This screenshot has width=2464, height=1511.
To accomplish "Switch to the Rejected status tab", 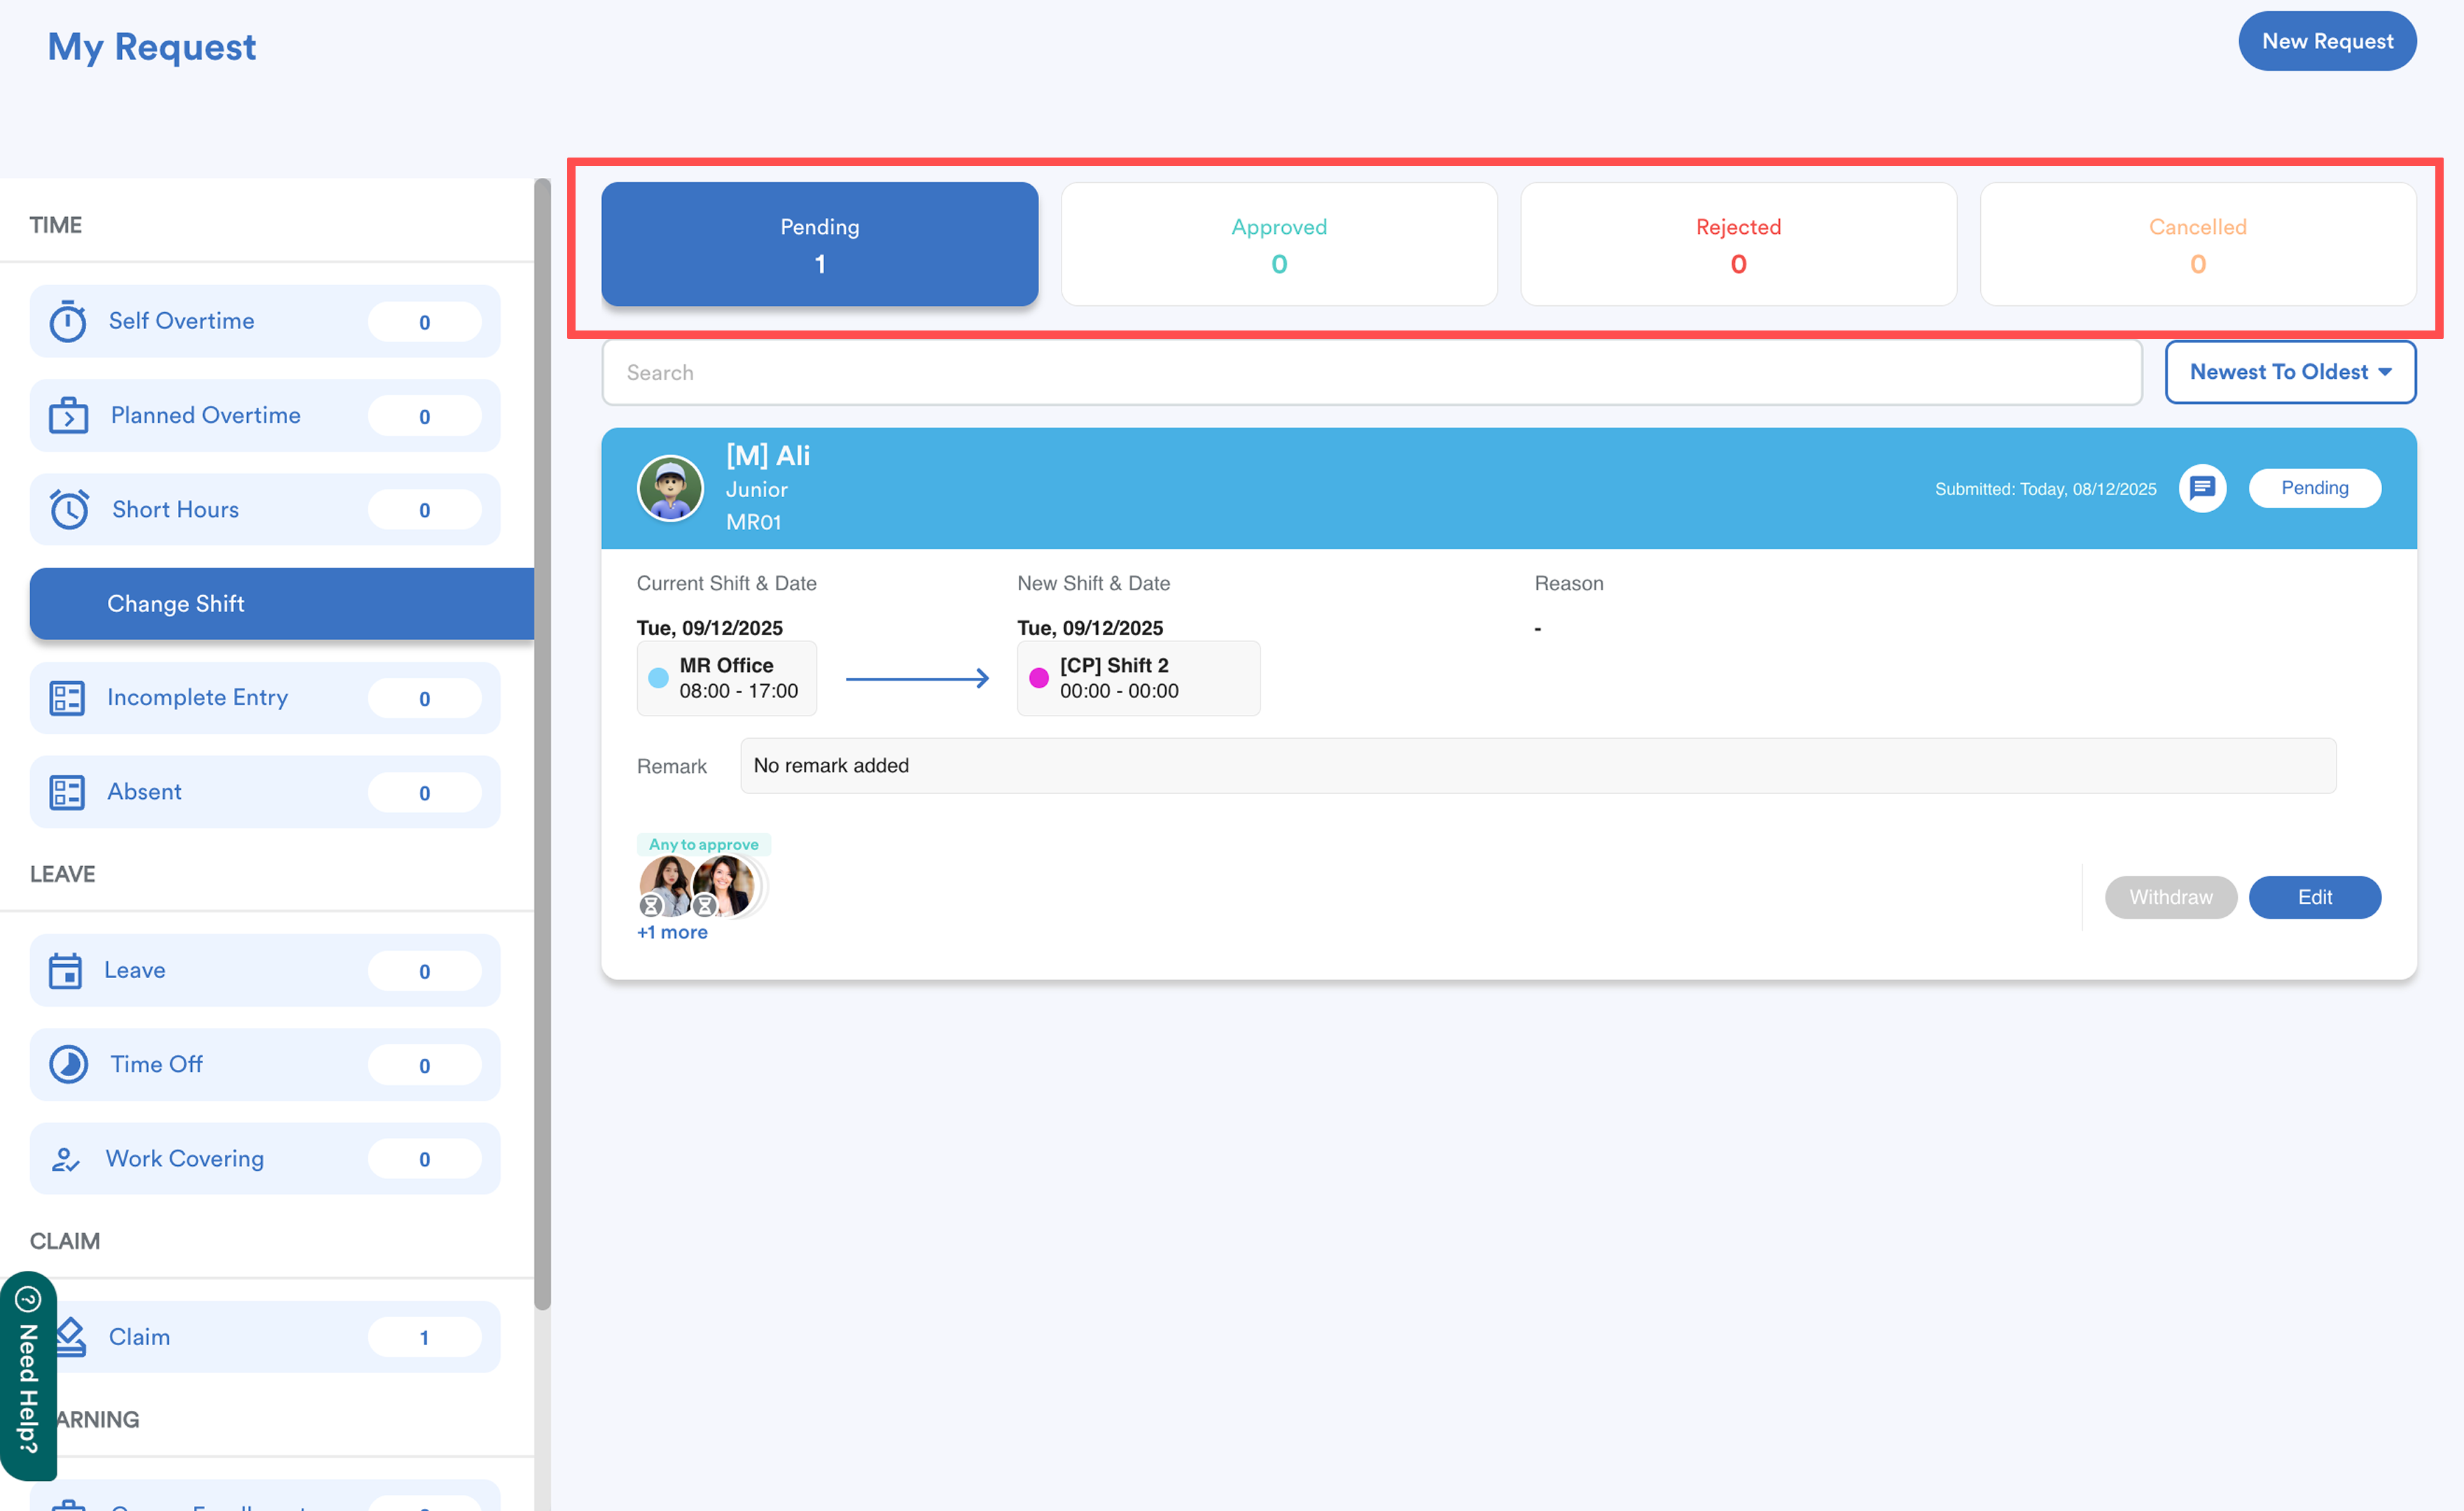I will click(1737, 244).
